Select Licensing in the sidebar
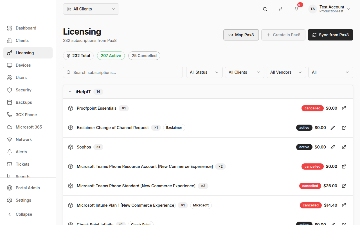 coord(28,53)
